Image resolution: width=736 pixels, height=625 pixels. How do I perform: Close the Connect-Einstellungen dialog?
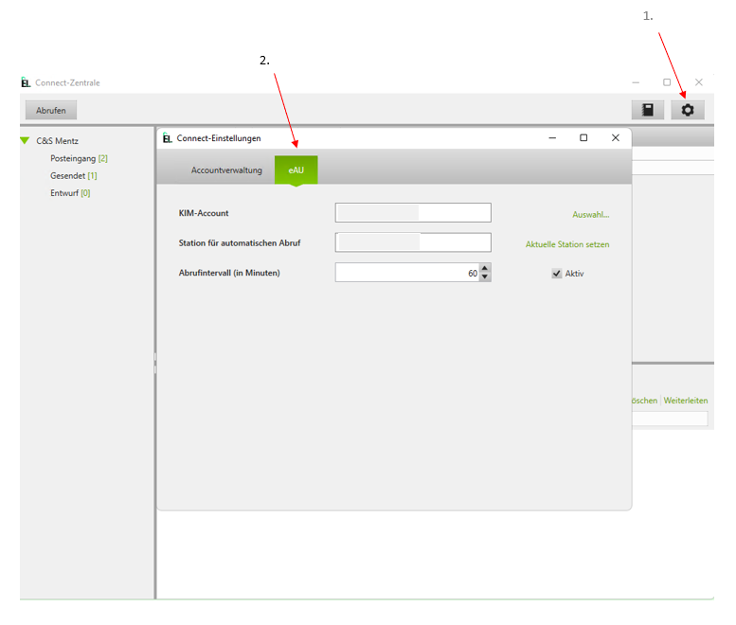(x=615, y=138)
